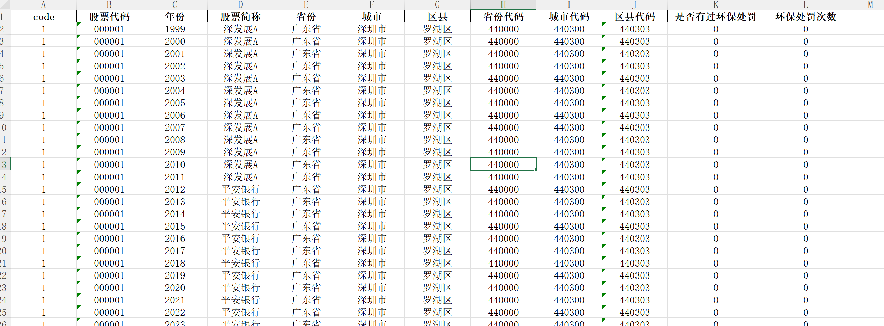Click '深圳市' in the 2015 row
The image size is (884, 326).
click(x=372, y=226)
